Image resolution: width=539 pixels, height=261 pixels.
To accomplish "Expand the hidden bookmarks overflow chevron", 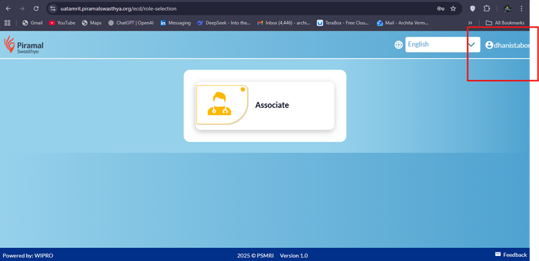I will (470, 23).
